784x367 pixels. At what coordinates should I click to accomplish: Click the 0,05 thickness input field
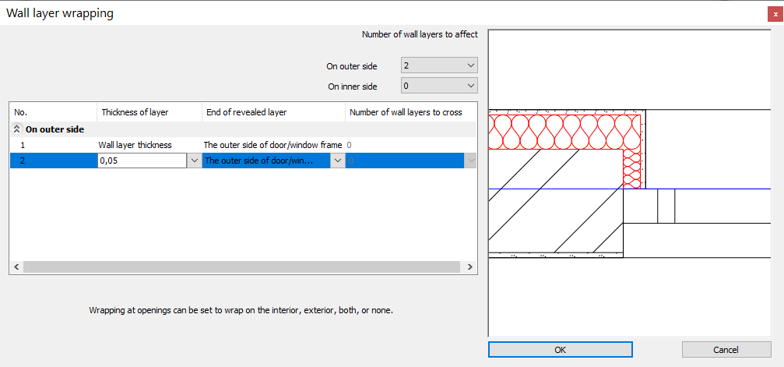(142, 161)
